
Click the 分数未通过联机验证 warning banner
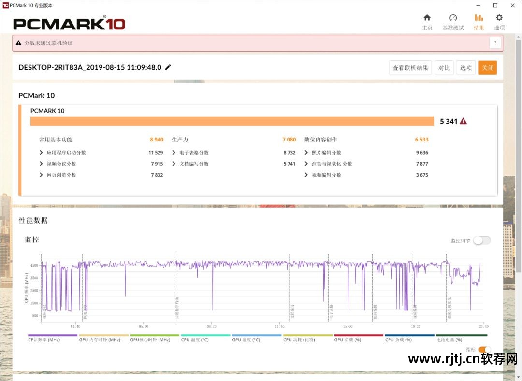[x=258, y=43]
